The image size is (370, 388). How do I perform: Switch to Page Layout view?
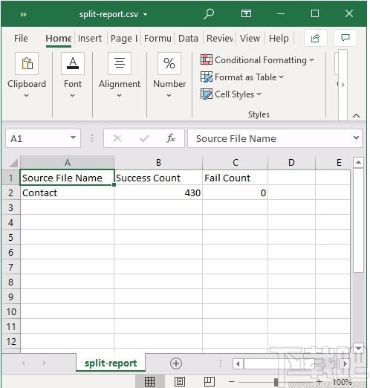point(180,381)
